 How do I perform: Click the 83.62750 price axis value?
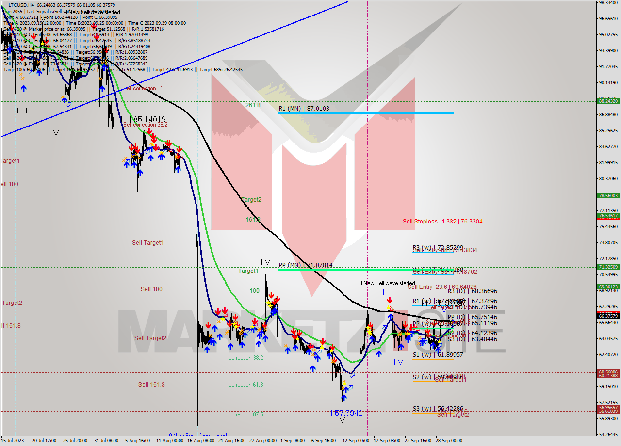click(x=608, y=146)
